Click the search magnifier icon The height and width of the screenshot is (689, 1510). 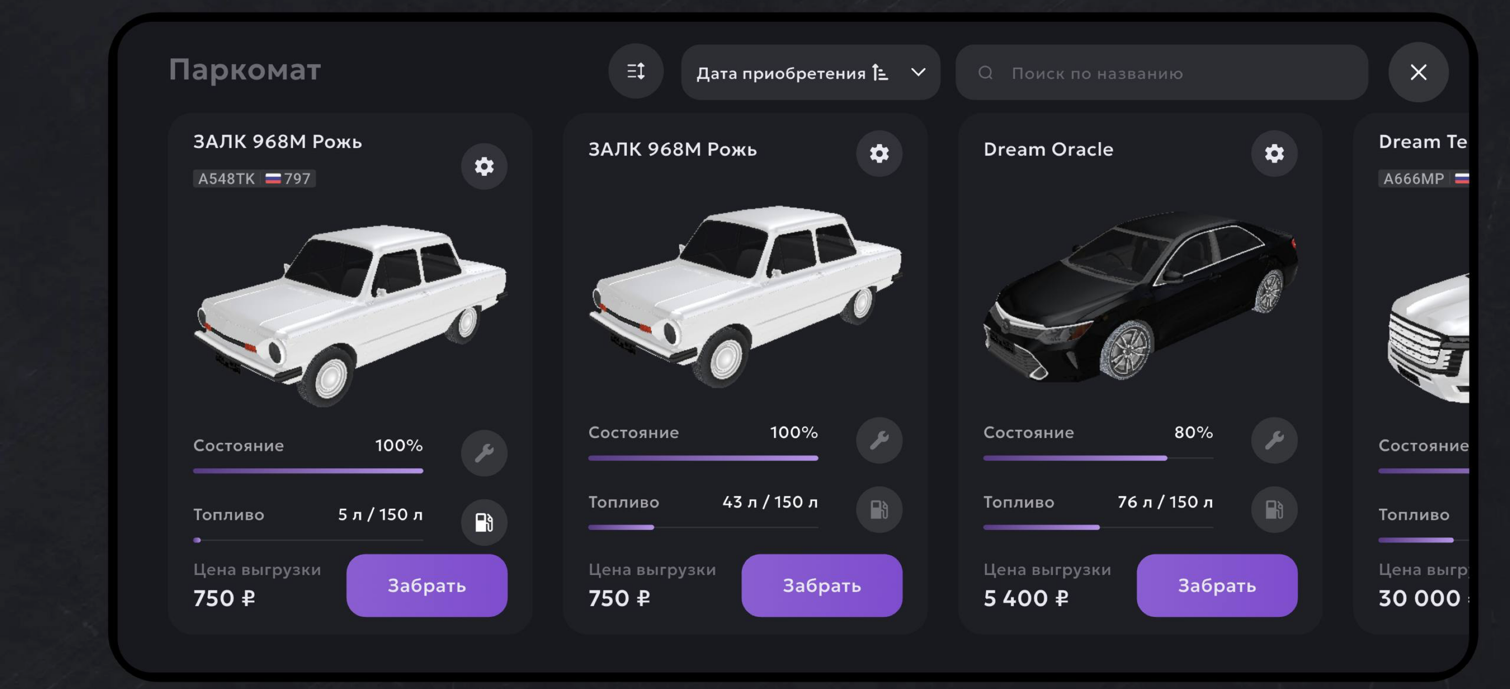point(985,73)
